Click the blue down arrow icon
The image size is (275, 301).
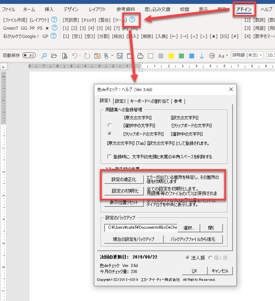(202, 56)
